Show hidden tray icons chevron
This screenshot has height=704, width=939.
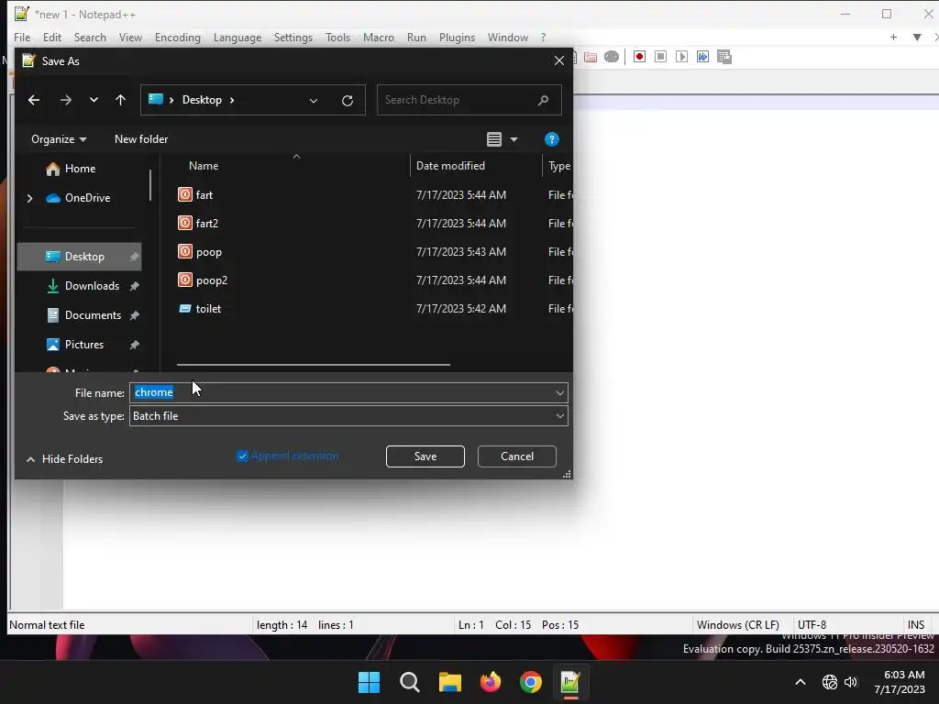[x=800, y=682]
